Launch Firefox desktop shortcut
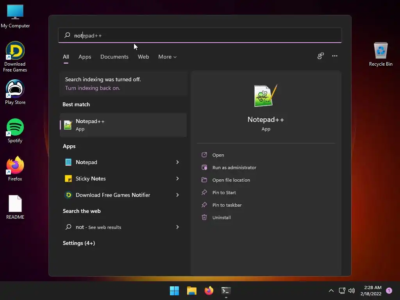Screen dimensions: 400x300 [15, 169]
